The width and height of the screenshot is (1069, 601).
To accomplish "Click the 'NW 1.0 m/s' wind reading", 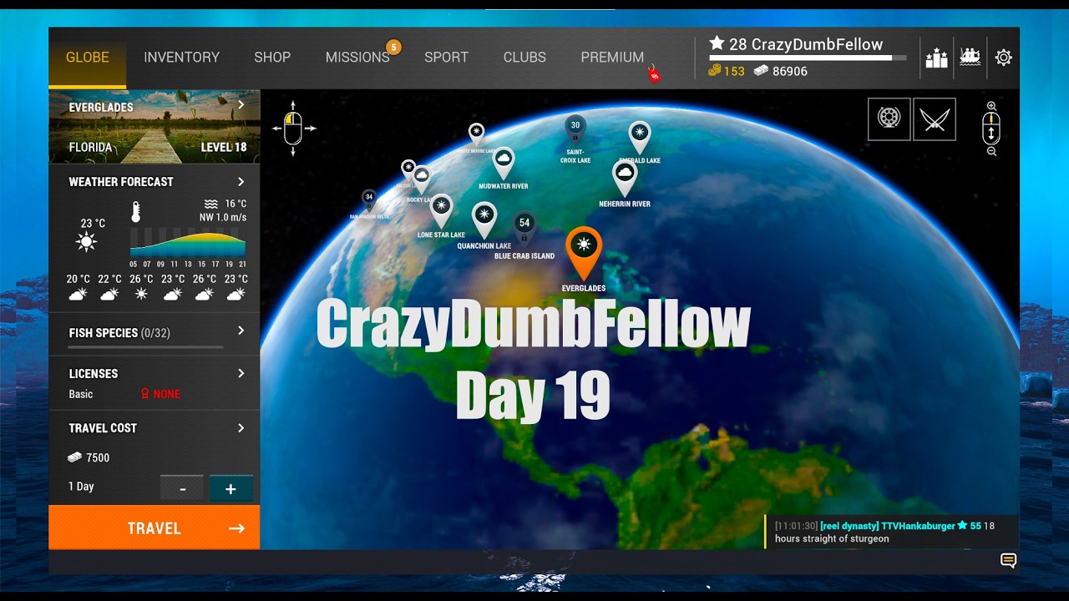I will pyautogui.click(x=223, y=218).
